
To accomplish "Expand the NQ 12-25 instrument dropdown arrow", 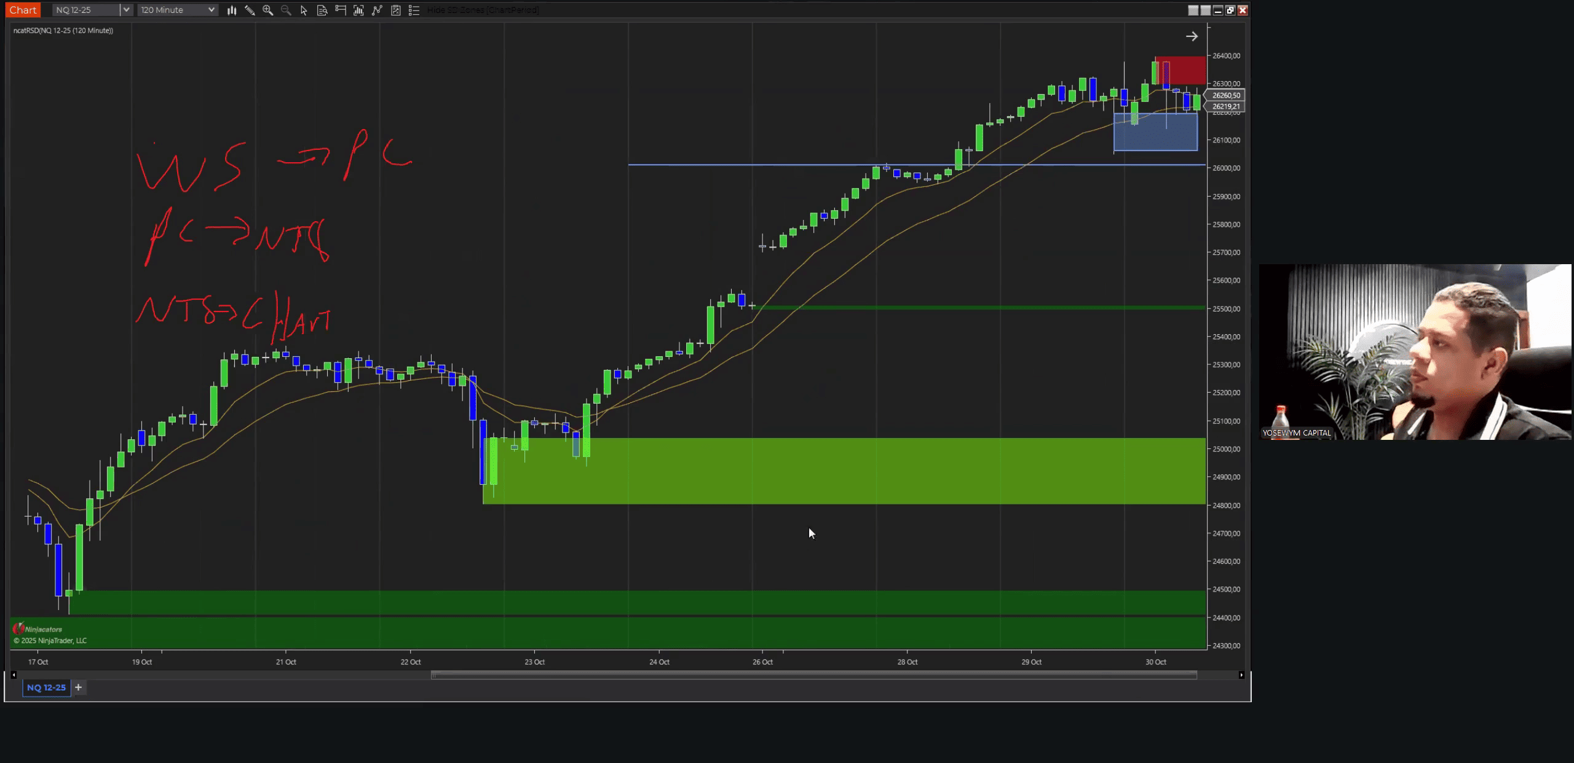I will point(125,10).
